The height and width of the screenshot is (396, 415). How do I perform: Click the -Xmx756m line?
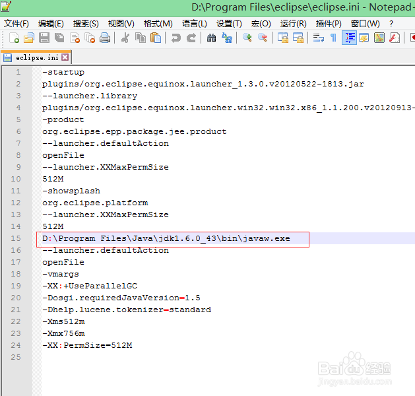click(x=63, y=333)
